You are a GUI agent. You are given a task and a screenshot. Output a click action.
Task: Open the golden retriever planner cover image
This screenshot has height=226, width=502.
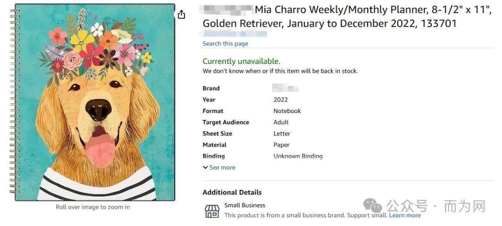tap(95, 102)
